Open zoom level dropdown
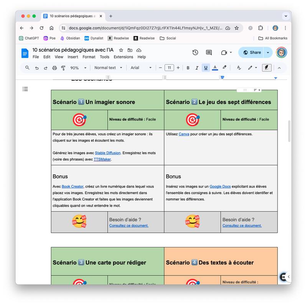307x305 pixels. pyautogui.click(x=78, y=68)
